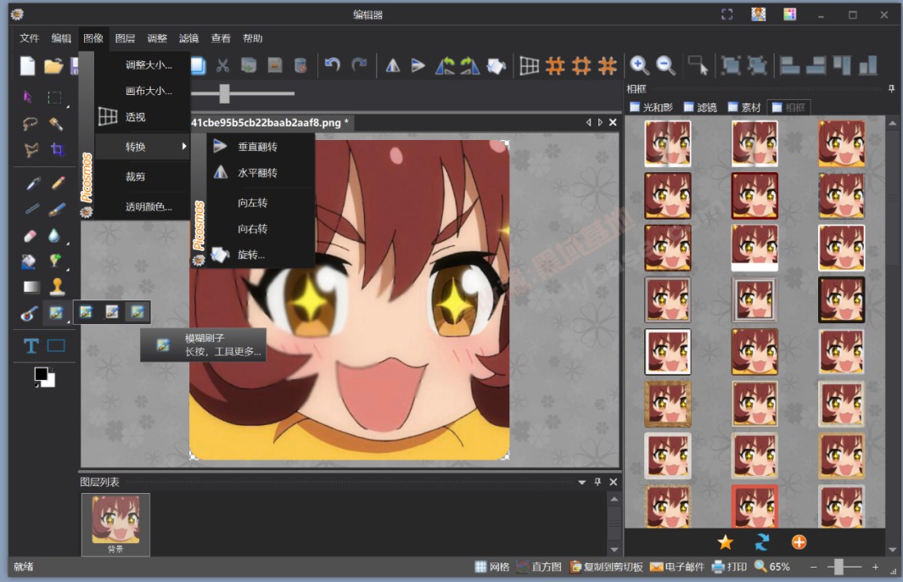Viewport: 903px width, 582px height.
Task: Switch to 相框 tab
Action: pos(789,107)
